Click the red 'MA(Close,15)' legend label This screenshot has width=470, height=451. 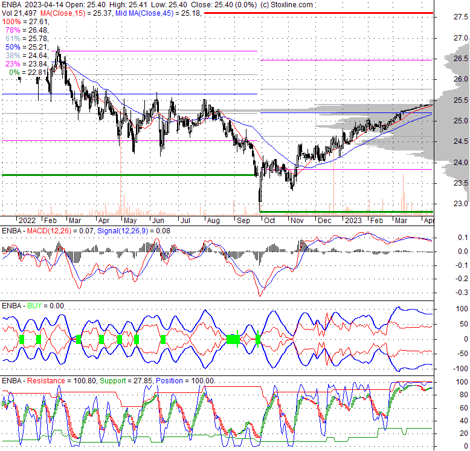63,13
